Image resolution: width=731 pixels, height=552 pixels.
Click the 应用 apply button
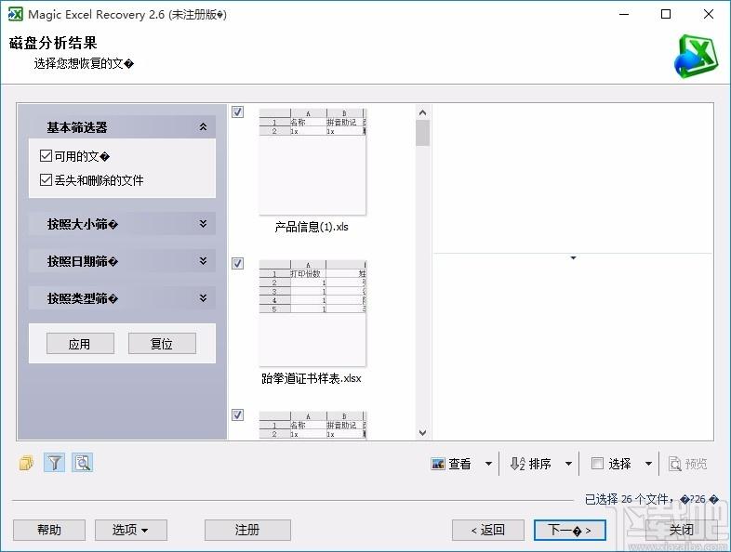80,344
